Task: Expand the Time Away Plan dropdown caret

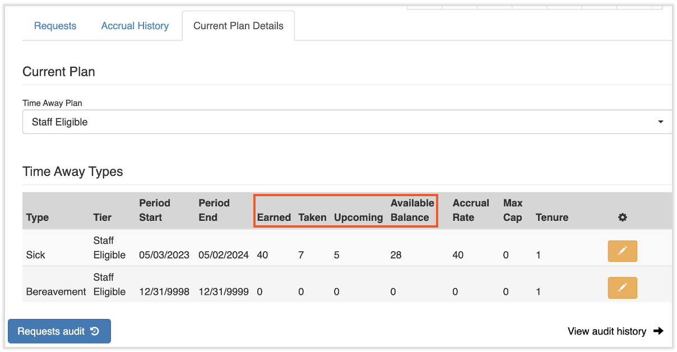Action: coord(661,122)
